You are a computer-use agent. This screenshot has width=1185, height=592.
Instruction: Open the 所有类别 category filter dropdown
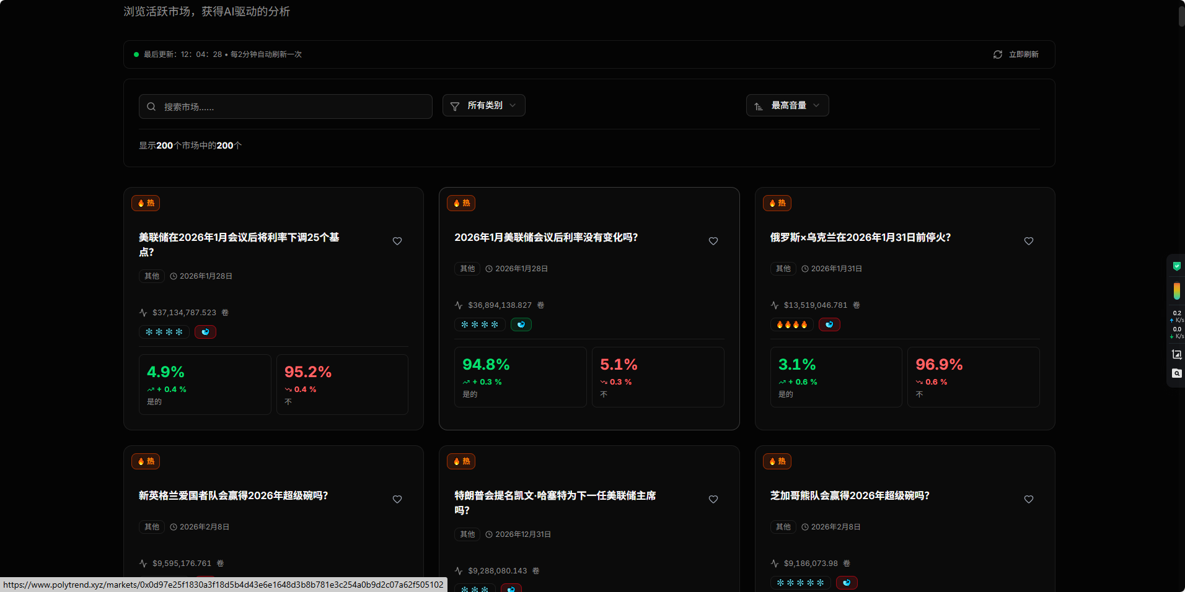pos(484,106)
